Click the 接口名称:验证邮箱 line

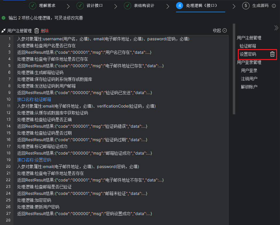(x=34, y=99)
